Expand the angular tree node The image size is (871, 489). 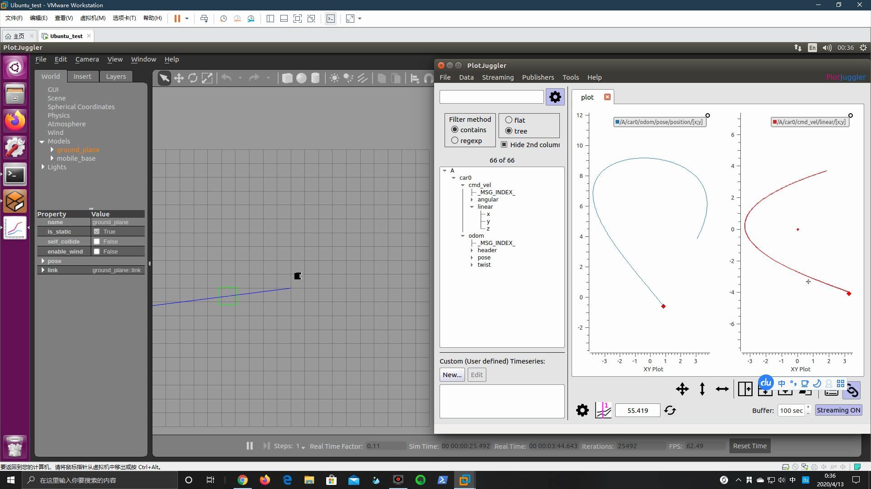(x=472, y=200)
